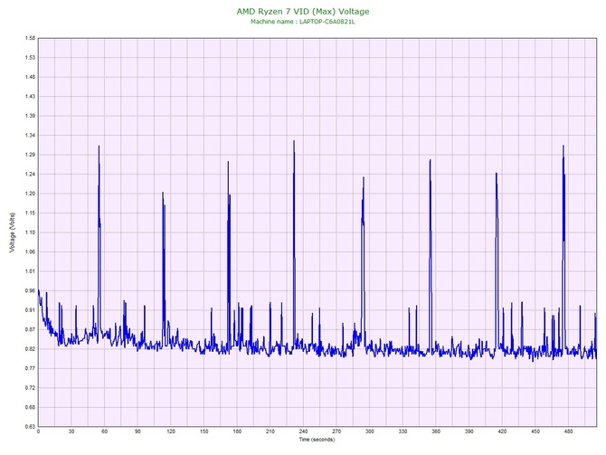This screenshot has height=455, width=606.
Task: Click the y-axis value 1.15
Action: pos(30,213)
